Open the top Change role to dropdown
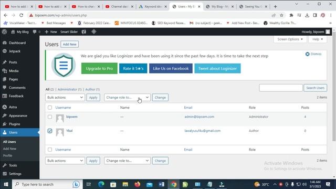 127,98
